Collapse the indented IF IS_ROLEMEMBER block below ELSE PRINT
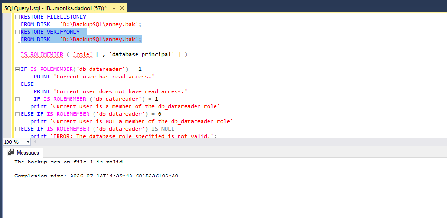447x218 pixels. (x=17, y=99)
